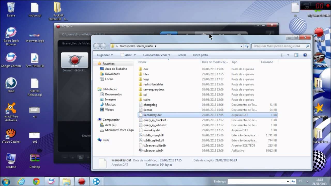Switch to Action! recorder in taskbar
331x186 pixels.
click(x=82, y=181)
